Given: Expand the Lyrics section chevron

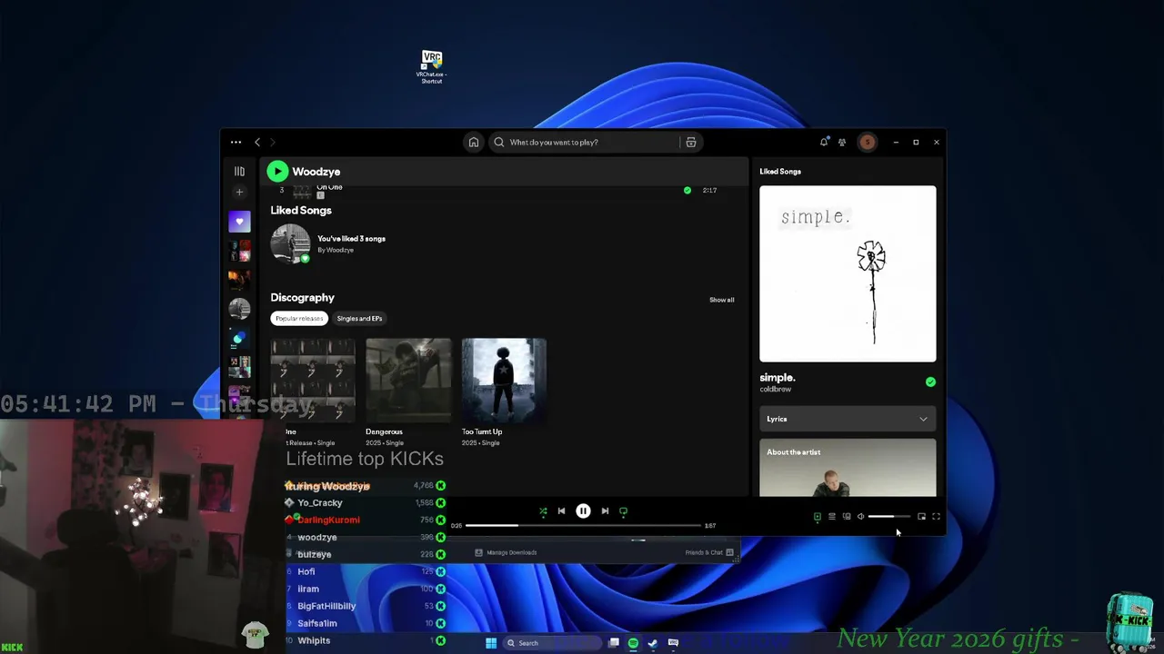Looking at the screenshot, I should pos(923,419).
